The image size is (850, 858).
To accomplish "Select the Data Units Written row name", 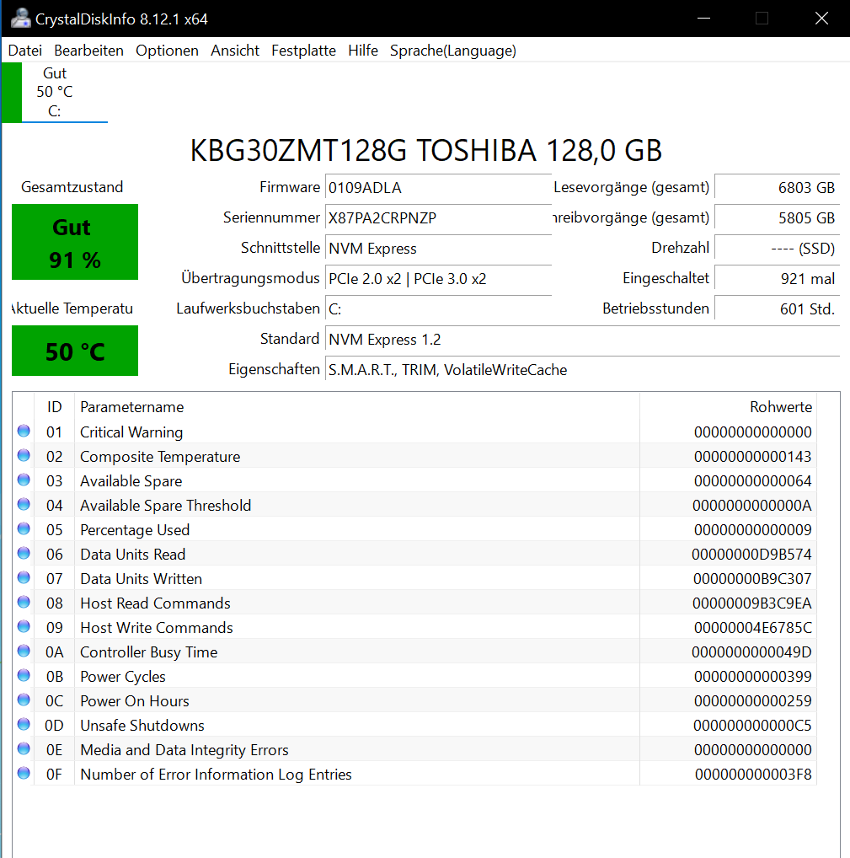I will coord(142,578).
